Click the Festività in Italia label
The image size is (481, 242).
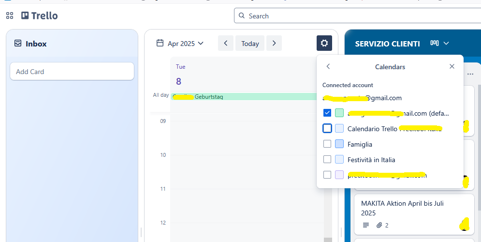click(x=371, y=160)
